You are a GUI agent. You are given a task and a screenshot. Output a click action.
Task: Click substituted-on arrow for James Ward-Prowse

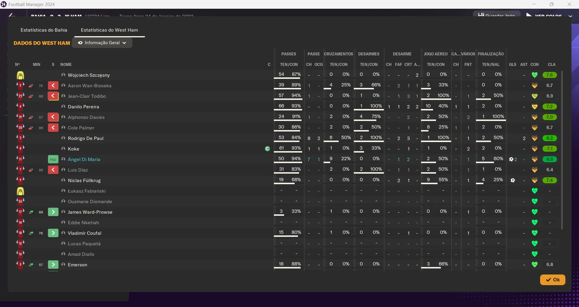click(x=53, y=212)
